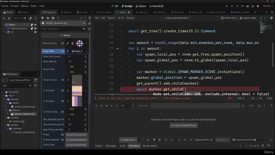Run the project with the Play icon
This screenshot has height=155, width=275.
click(x=226, y=6)
